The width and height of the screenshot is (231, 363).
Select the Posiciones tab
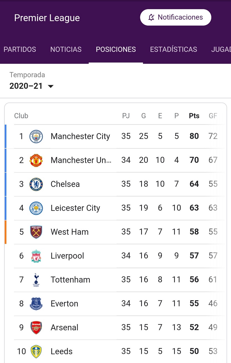pos(116,50)
